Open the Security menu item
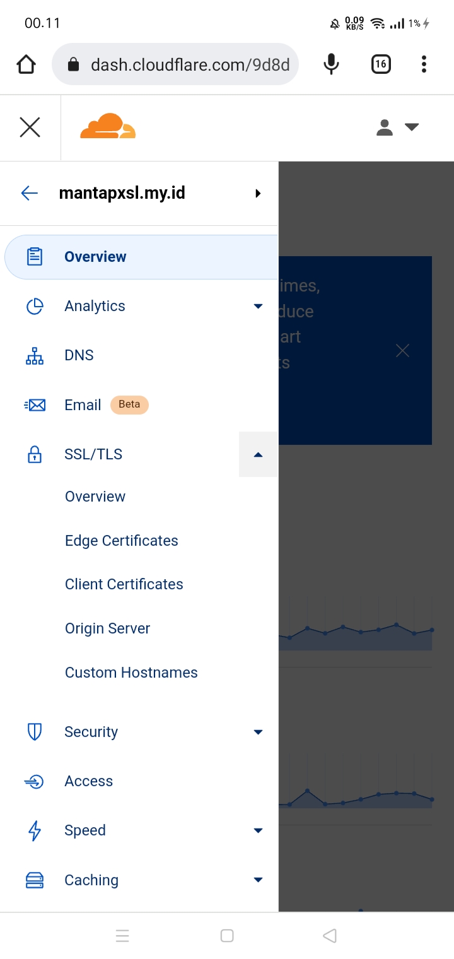This screenshot has height=959, width=454. (x=91, y=732)
